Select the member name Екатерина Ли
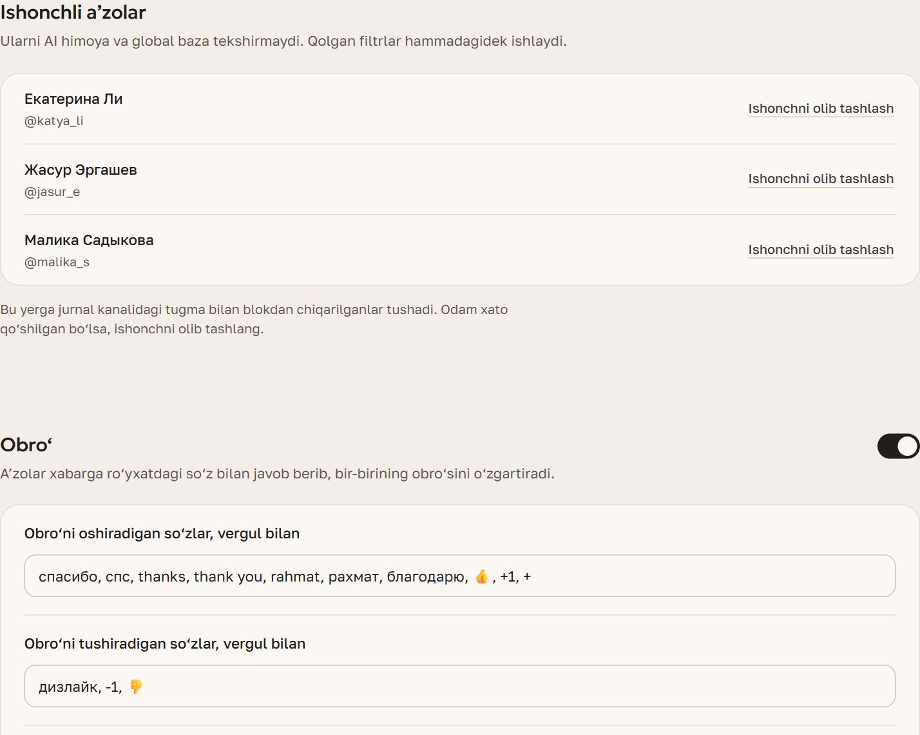Image resolution: width=920 pixels, height=735 pixels. coord(73,99)
